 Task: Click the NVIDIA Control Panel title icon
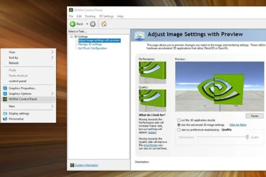(71, 10)
